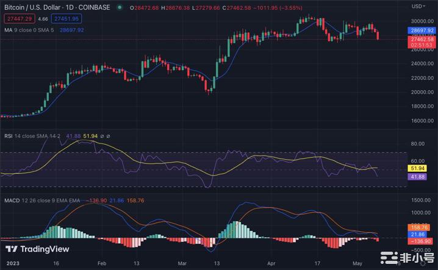Screen dimensions: 438x270
Task: Click the green market status dot
Action: coord(120,7)
